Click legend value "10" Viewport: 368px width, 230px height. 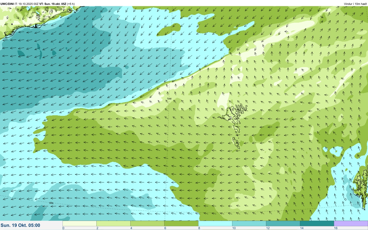coord(234,228)
